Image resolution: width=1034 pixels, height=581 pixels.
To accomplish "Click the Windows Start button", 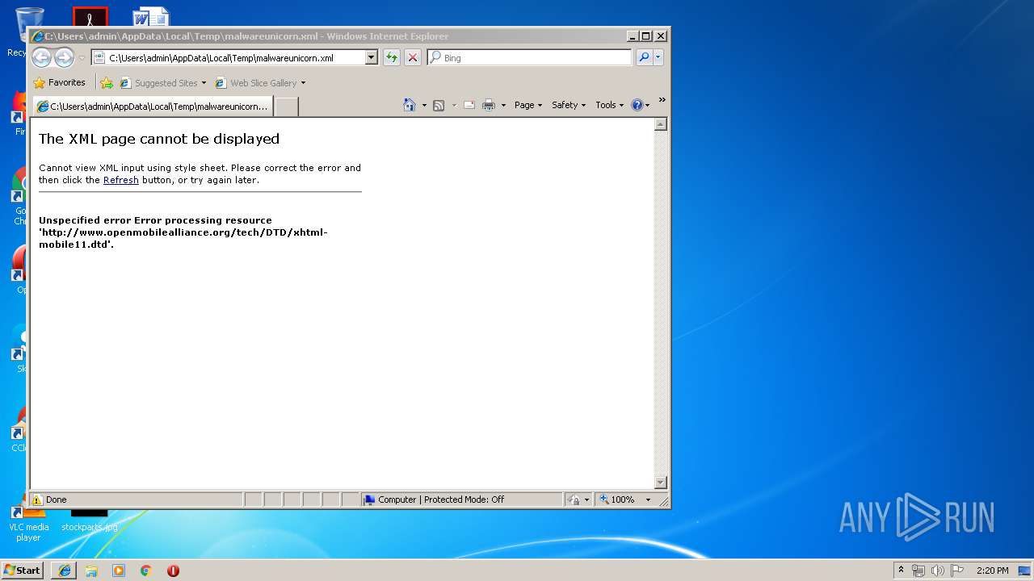I will coord(23,570).
